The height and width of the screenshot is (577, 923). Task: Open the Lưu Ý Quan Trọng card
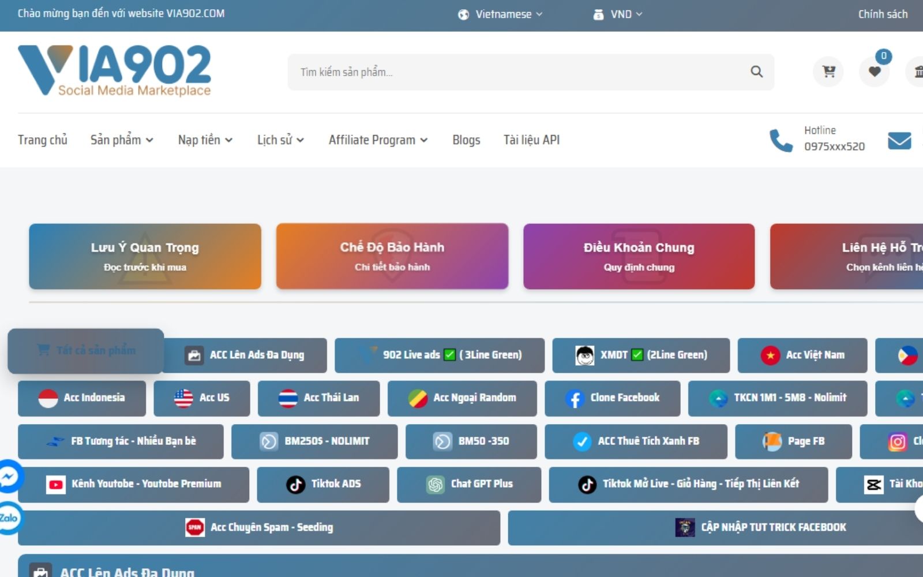tap(145, 256)
